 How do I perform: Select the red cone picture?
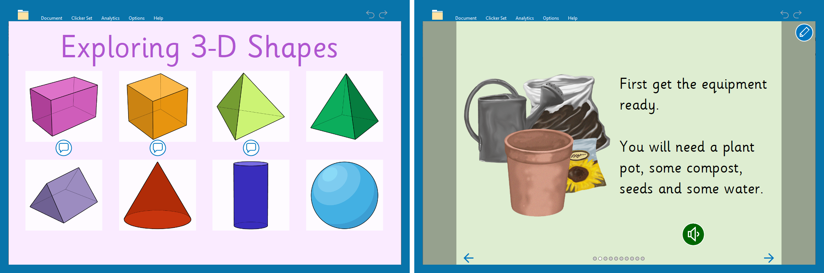pos(157,195)
